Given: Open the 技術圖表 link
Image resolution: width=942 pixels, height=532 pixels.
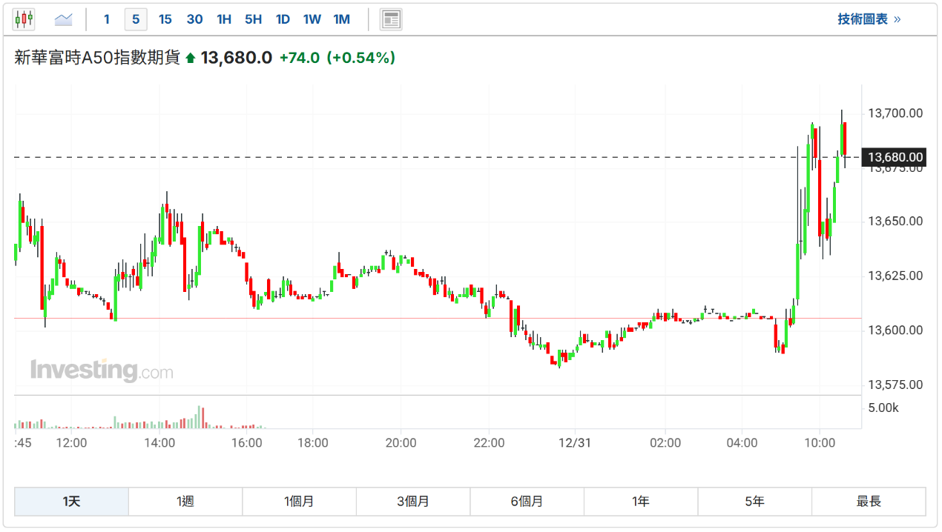Looking at the screenshot, I should [x=869, y=19].
